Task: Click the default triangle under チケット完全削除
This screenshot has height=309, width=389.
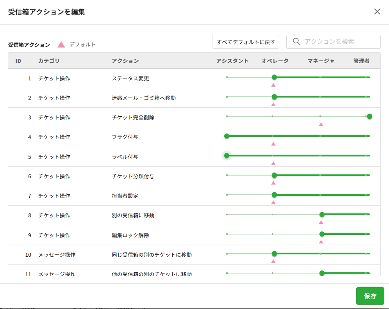Action: pyautogui.click(x=321, y=124)
